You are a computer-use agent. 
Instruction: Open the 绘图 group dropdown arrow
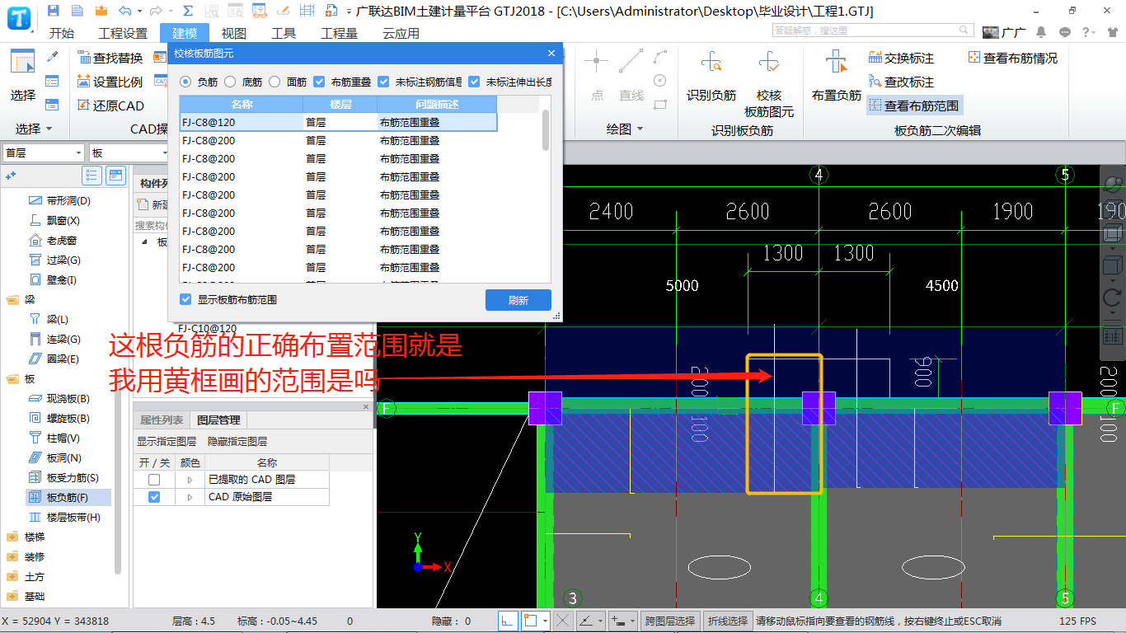point(640,129)
